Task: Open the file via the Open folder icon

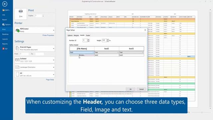Action: click(3, 10)
